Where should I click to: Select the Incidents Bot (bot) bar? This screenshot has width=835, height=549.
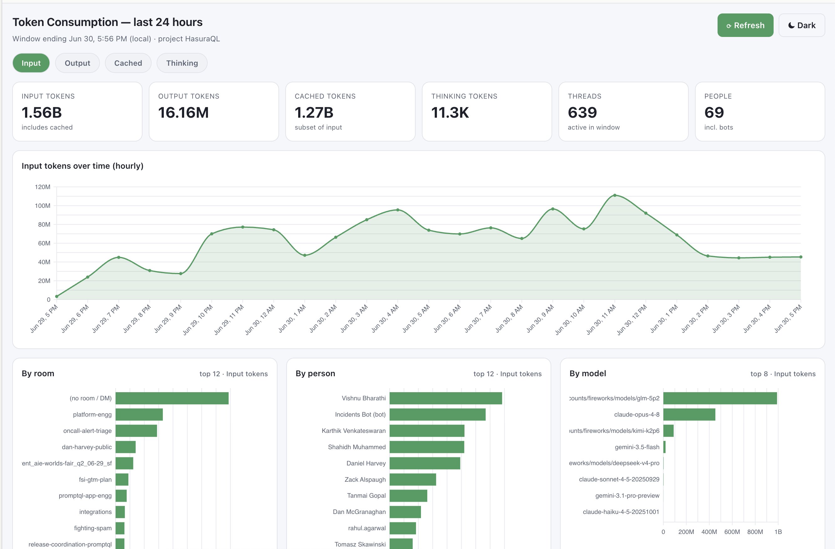coord(438,414)
